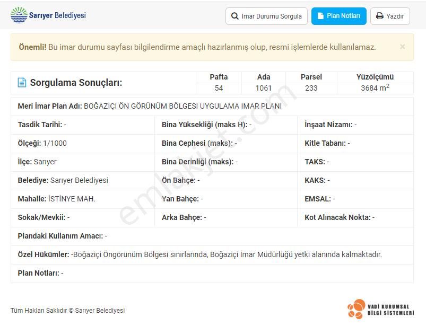The width and height of the screenshot is (426, 326).
Task: Select the document icon on Plan Notları button
Action: (x=321, y=16)
